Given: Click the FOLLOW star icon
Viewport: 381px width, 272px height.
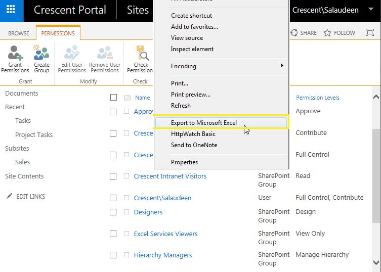Looking at the screenshot, I should click(x=327, y=33).
